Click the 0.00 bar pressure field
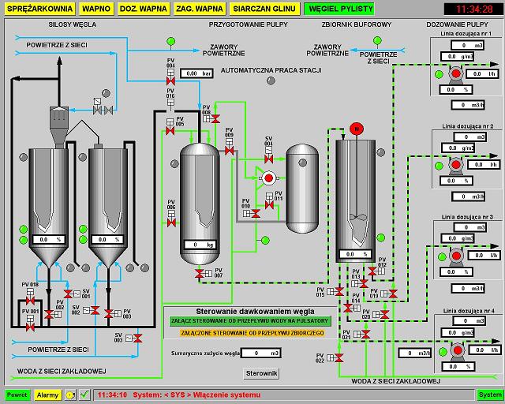The width and height of the screenshot is (505, 404). (x=196, y=73)
